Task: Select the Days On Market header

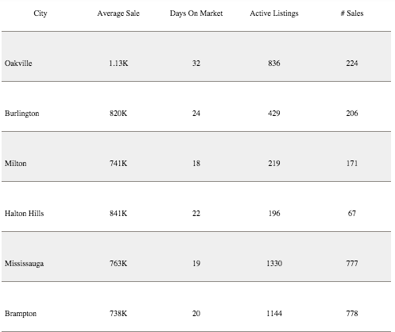Action: pyautogui.click(x=196, y=14)
